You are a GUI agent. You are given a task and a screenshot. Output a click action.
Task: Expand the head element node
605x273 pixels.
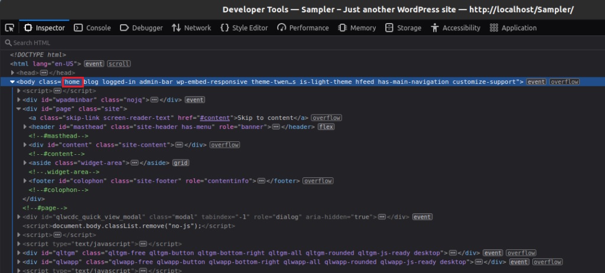coord(12,73)
